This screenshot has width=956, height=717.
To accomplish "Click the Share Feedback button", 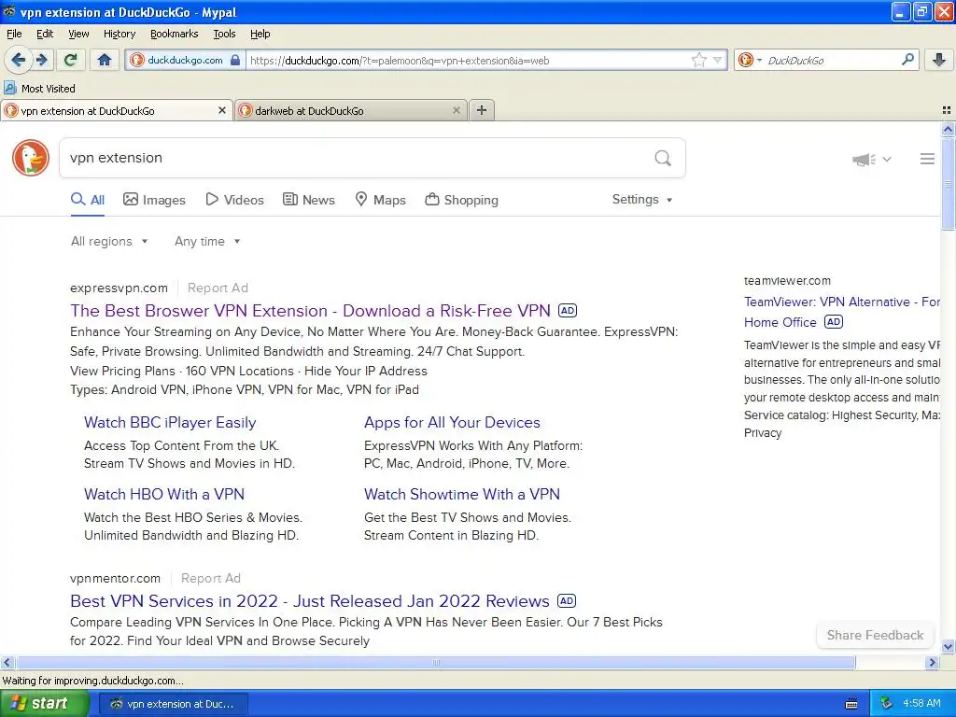I will [875, 635].
